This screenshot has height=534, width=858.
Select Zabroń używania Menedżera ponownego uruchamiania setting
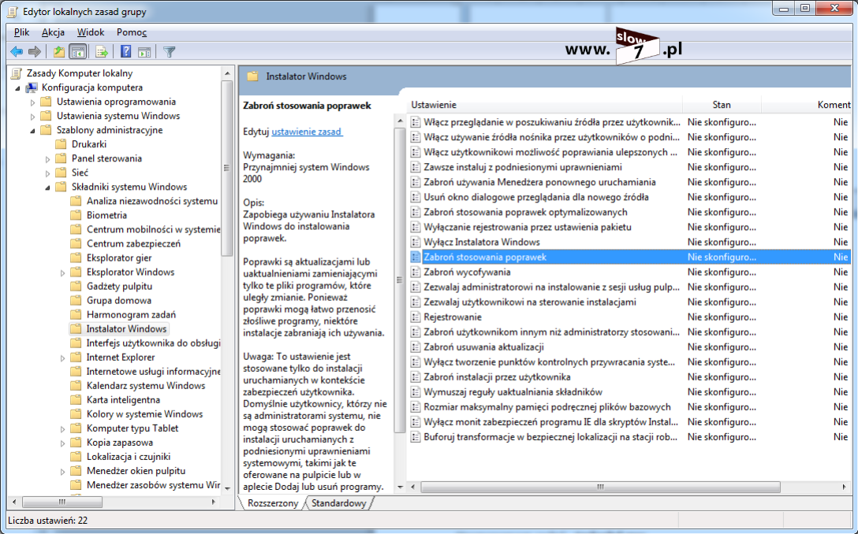(539, 182)
